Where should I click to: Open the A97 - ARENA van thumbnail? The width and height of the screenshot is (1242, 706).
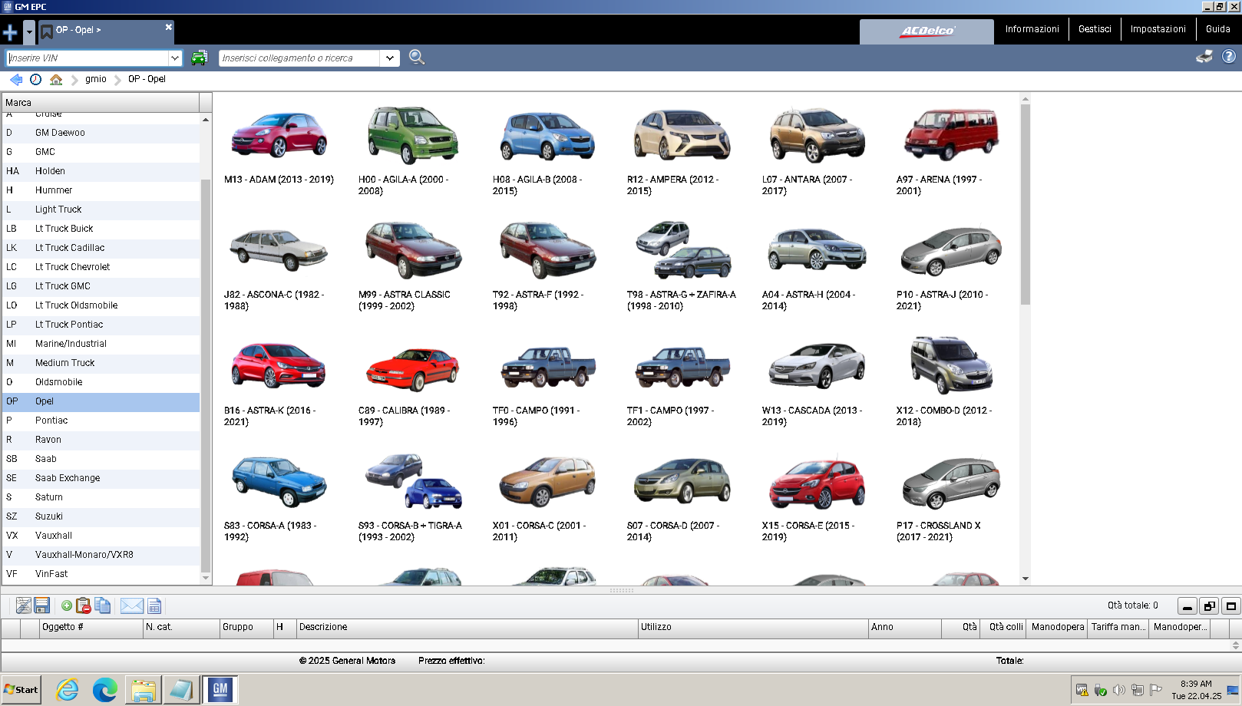951,135
